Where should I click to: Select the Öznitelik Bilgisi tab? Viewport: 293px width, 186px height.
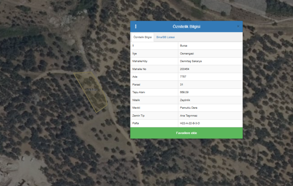(x=143, y=37)
